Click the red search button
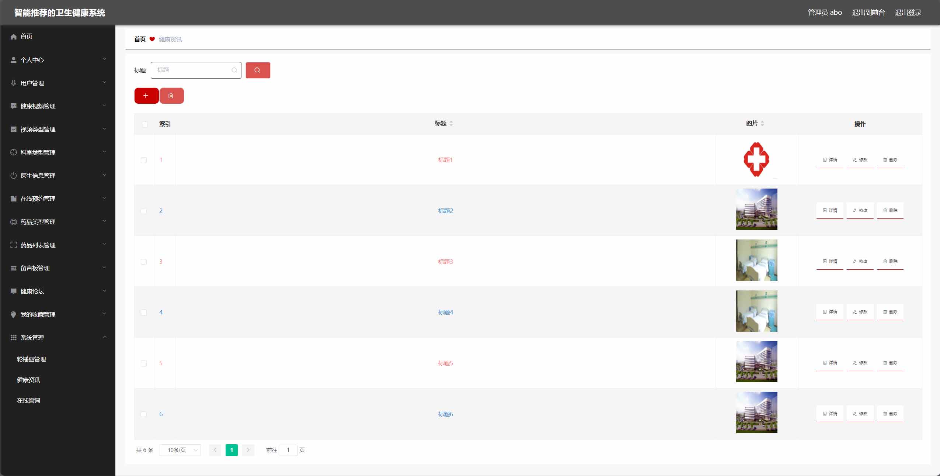 (258, 70)
